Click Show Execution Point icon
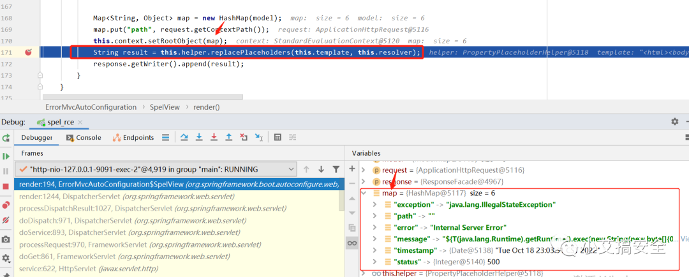689x277 pixels. (x=165, y=137)
